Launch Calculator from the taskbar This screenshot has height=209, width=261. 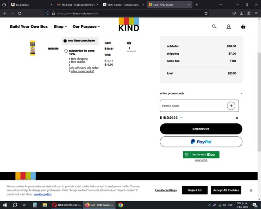pyautogui.click(x=35, y=205)
